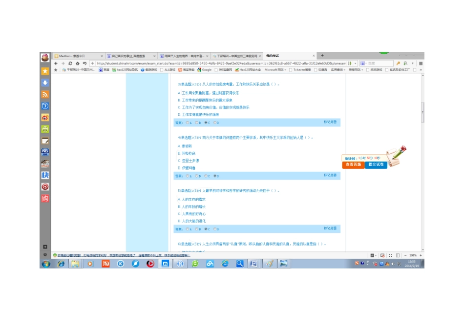Select option D for question 5

click(215, 229)
